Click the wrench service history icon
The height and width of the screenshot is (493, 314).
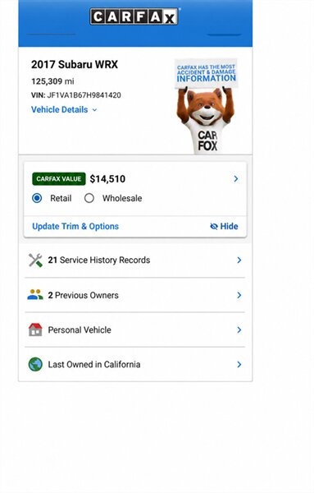(35, 260)
